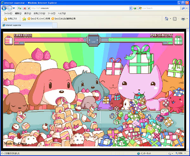The height and width of the screenshot is (156, 190).
Task: Click the CAKEDOGG name label
Action: tap(23, 35)
